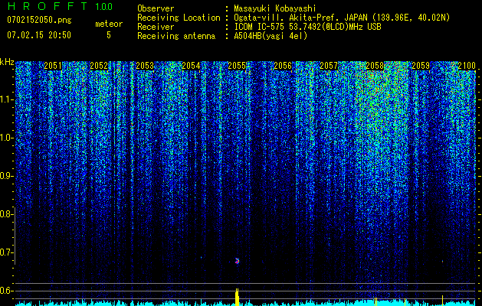Click the version number 1.00
482x306 pixels.
(104, 6)
